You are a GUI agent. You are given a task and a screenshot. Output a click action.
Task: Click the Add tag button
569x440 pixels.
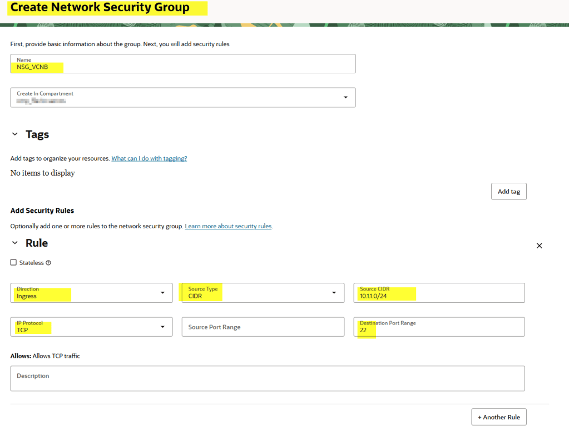[x=508, y=191]
